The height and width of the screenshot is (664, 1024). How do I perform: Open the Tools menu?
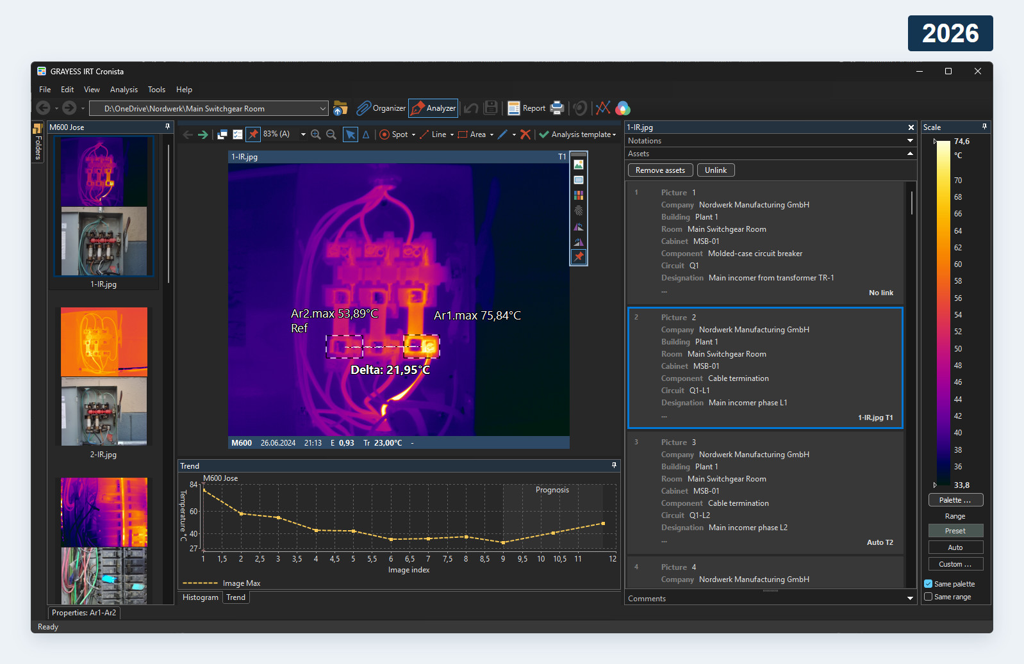156,90
